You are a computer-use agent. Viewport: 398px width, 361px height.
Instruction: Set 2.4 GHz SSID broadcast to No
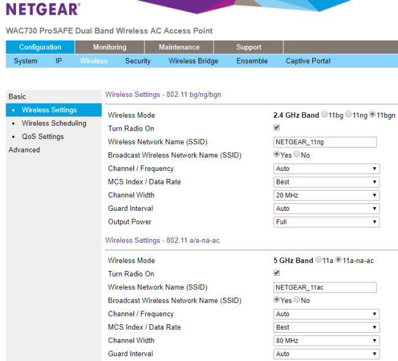click(297, 154)
